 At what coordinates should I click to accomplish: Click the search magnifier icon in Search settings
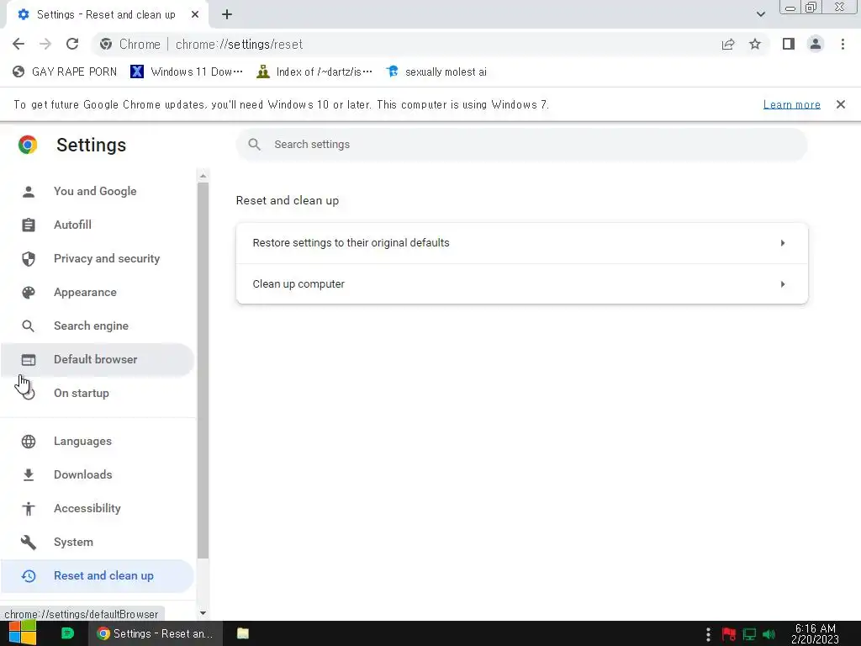(254, 145)
